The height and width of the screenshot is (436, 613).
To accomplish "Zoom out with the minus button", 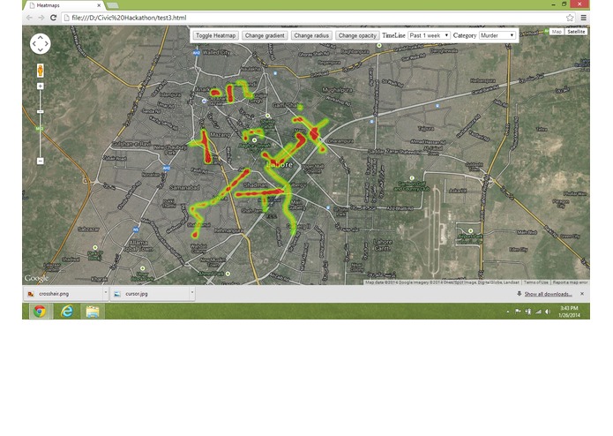I will tap(41, 161).
